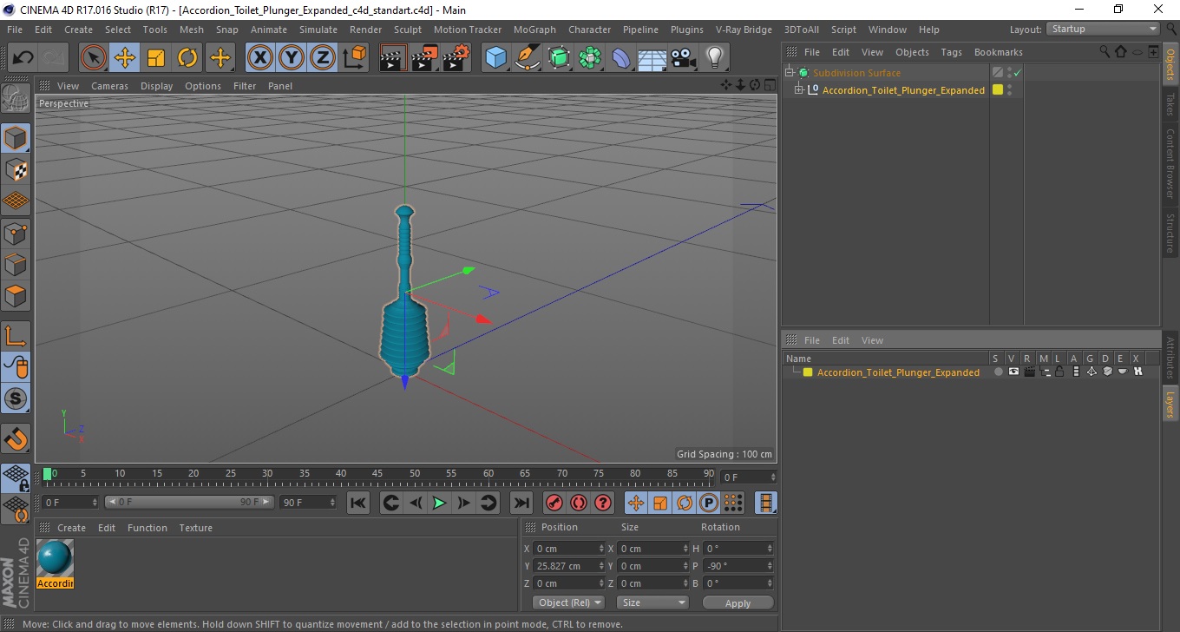Open Object Manager Tags menu
The width and height of the screenshot is (1180, 632).
click(x=951, y=52)
